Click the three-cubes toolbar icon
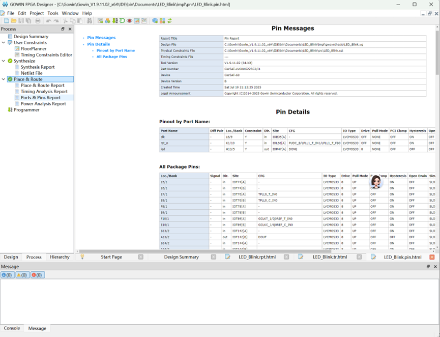 107,21
